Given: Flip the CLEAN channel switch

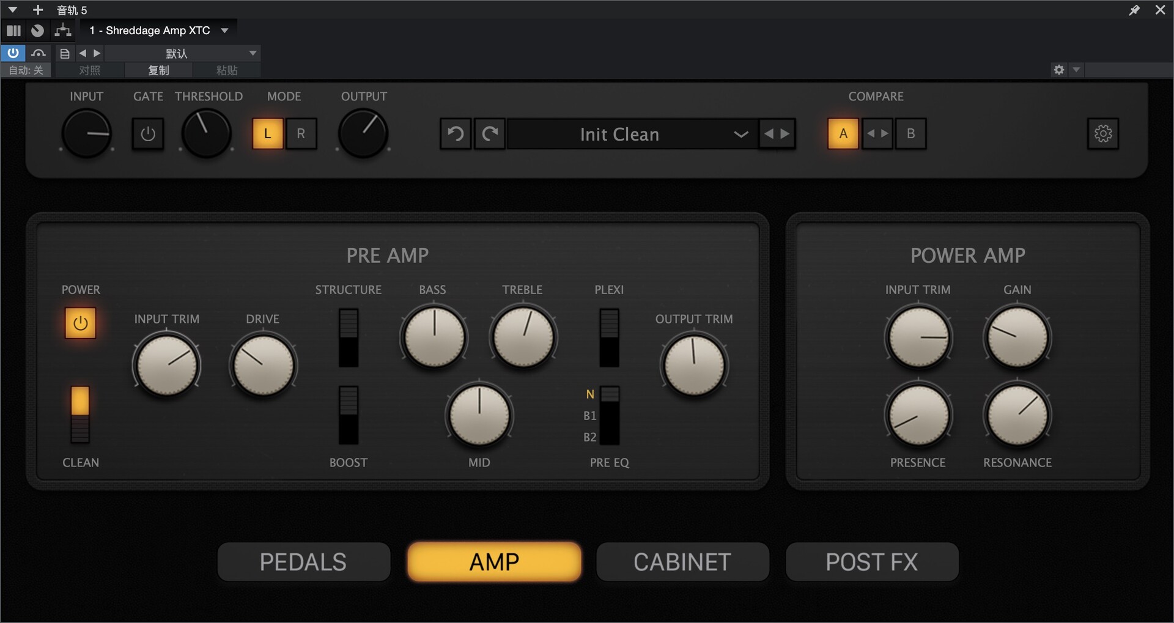Looking at the screenshot, I should point(80,415).
